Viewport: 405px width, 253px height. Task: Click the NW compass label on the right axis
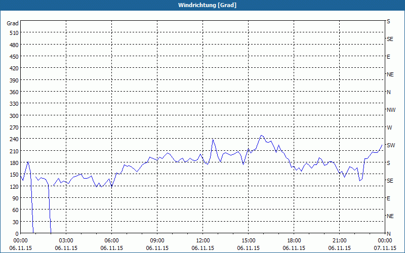point(391,110)
